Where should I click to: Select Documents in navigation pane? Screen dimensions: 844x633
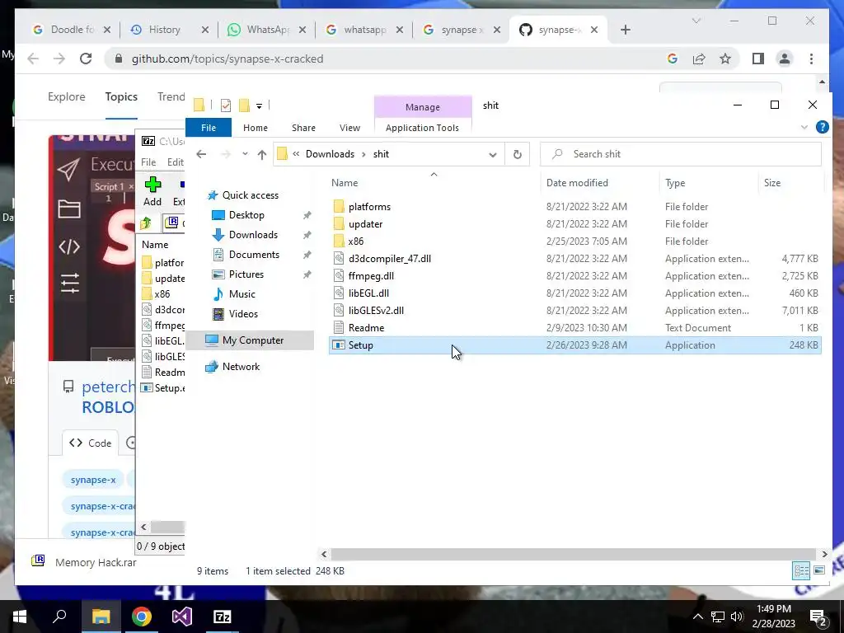[254, 255]
